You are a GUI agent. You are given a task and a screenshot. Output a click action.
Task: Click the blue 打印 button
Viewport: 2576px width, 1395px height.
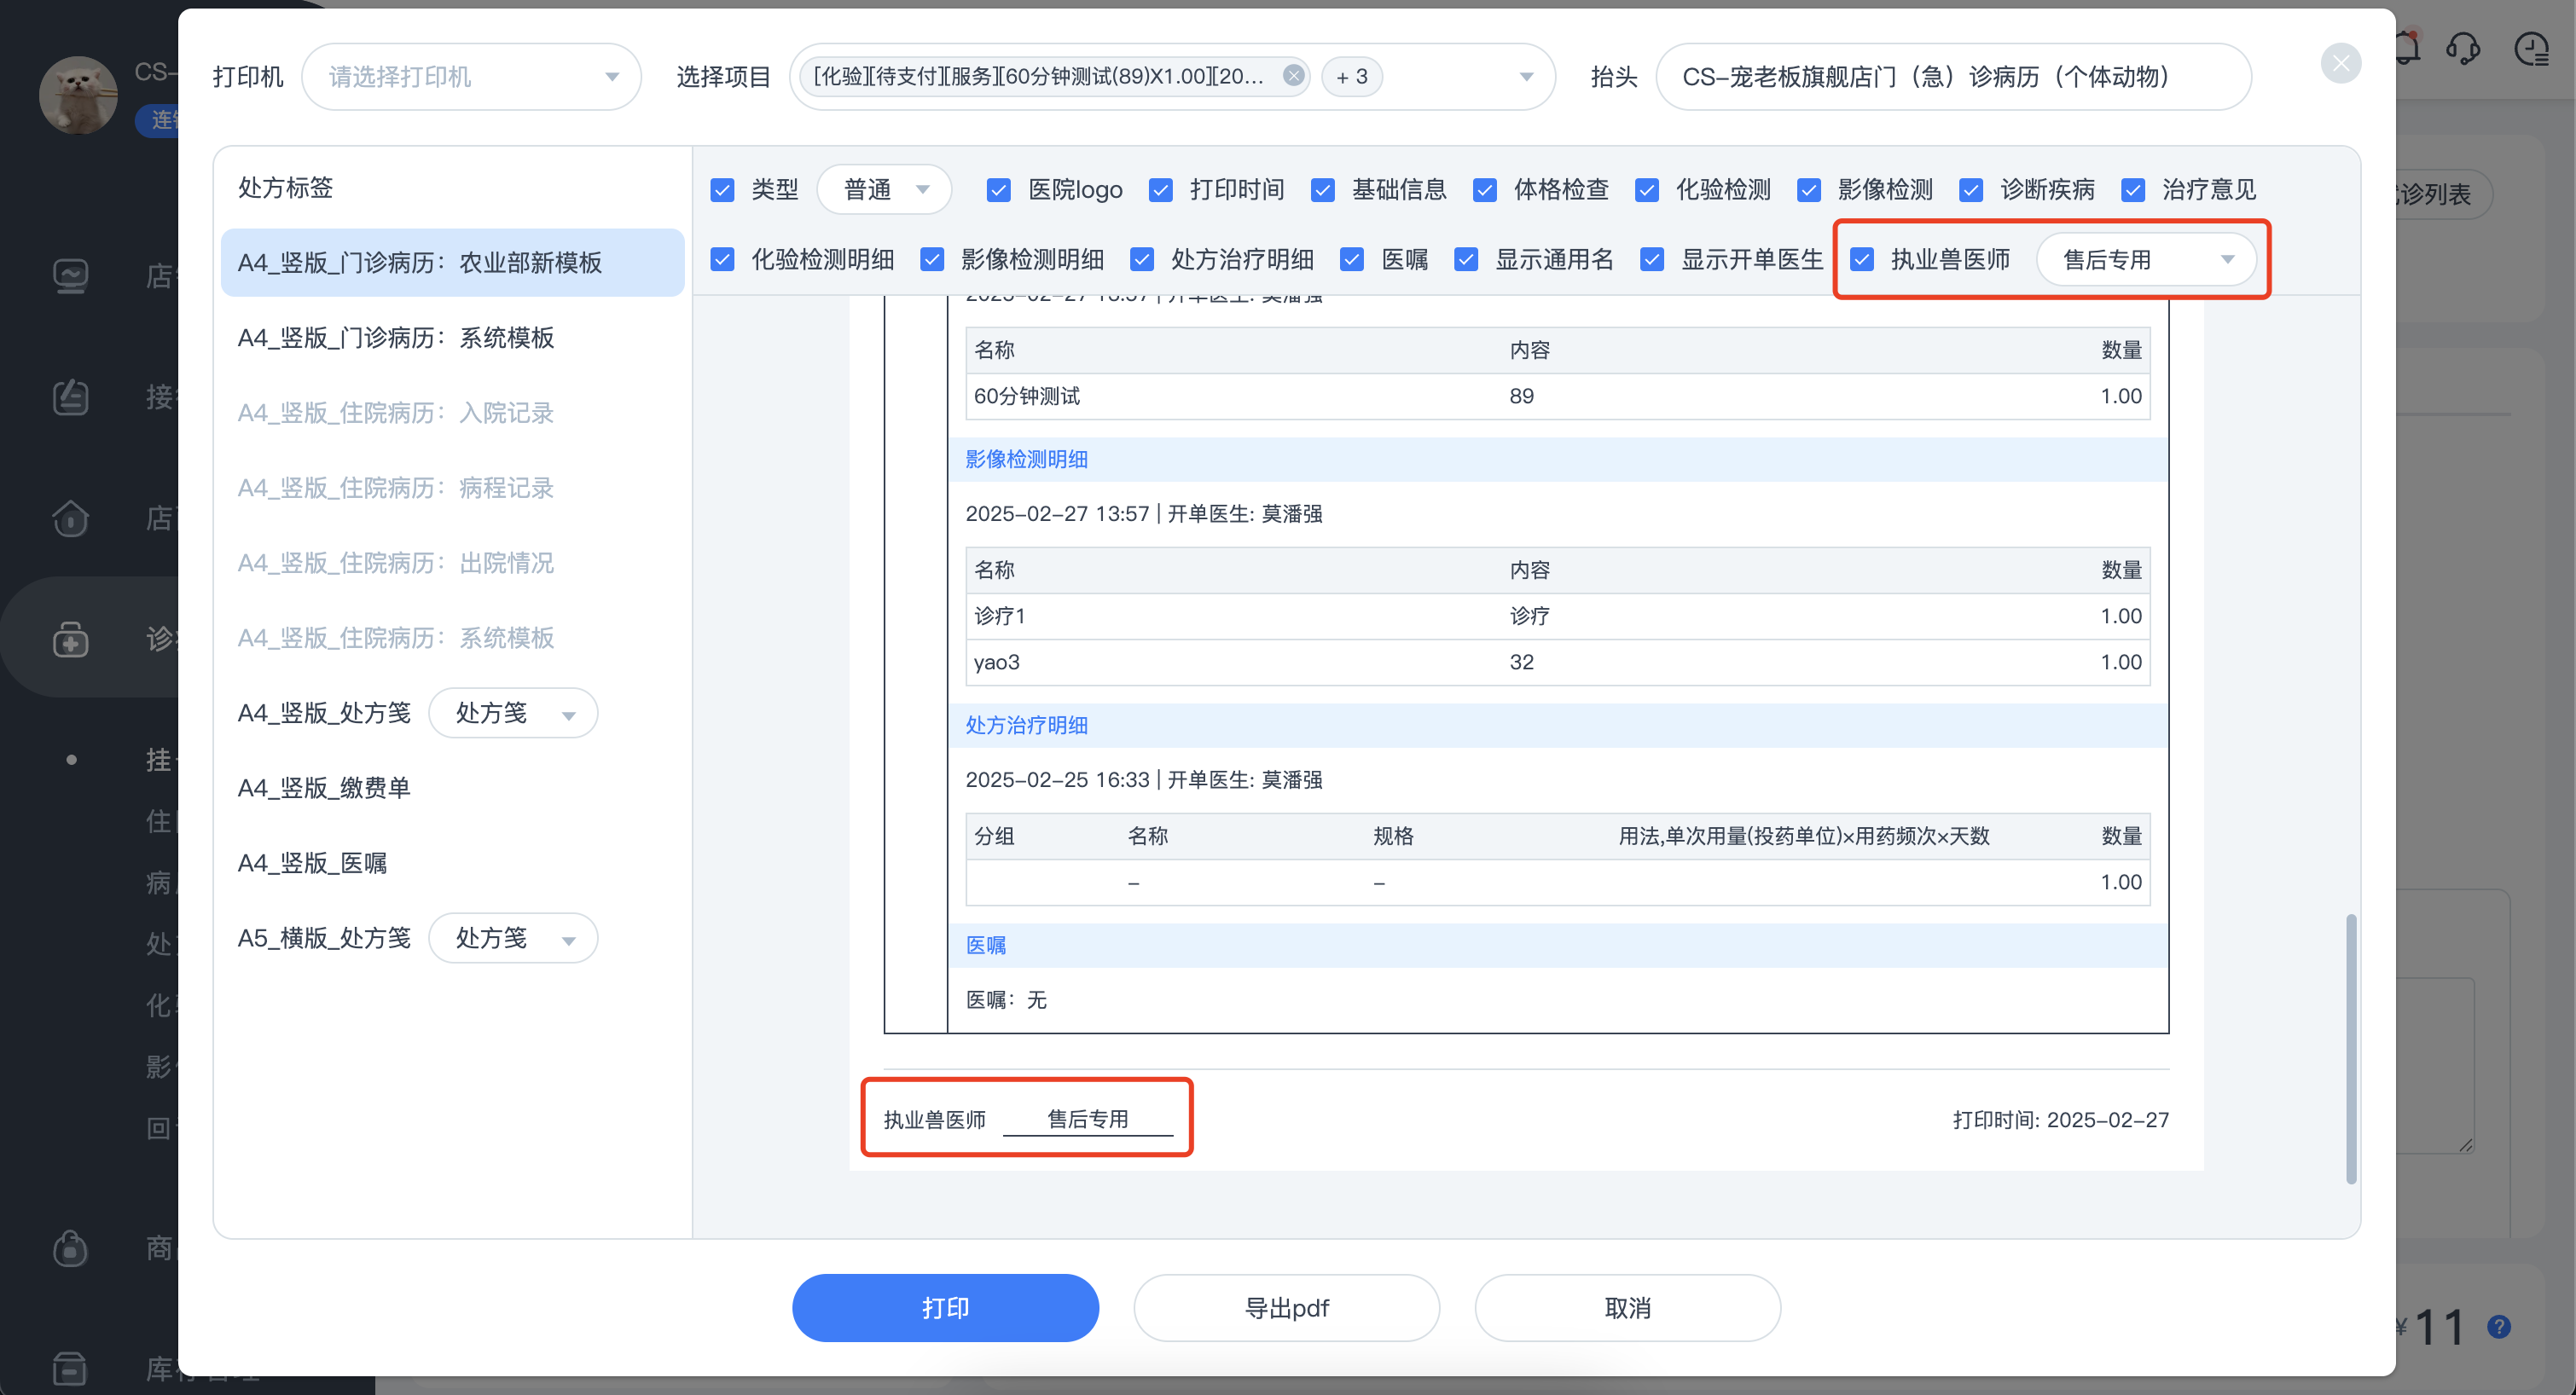[945, 1308]
